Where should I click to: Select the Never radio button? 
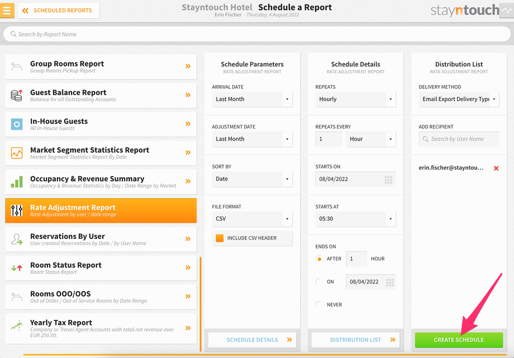coord(319,305)
